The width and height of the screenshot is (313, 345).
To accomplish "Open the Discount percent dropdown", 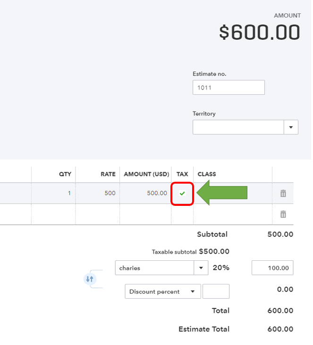I will click(192, 292).
